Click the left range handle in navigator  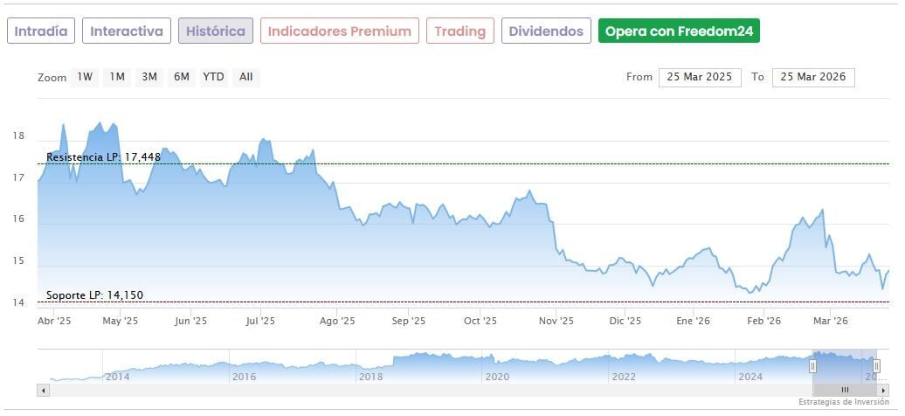coord(812,366)
